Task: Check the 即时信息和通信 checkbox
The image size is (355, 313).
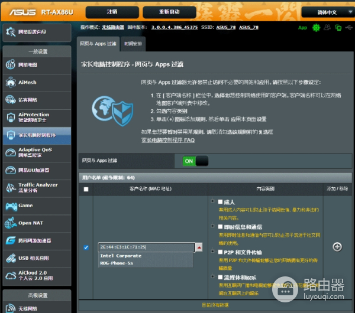Action: pos(220,227)
